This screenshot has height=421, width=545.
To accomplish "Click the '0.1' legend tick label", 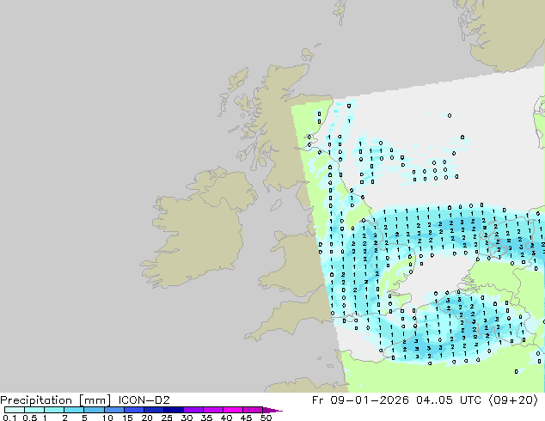I will [x=9, y=418].
